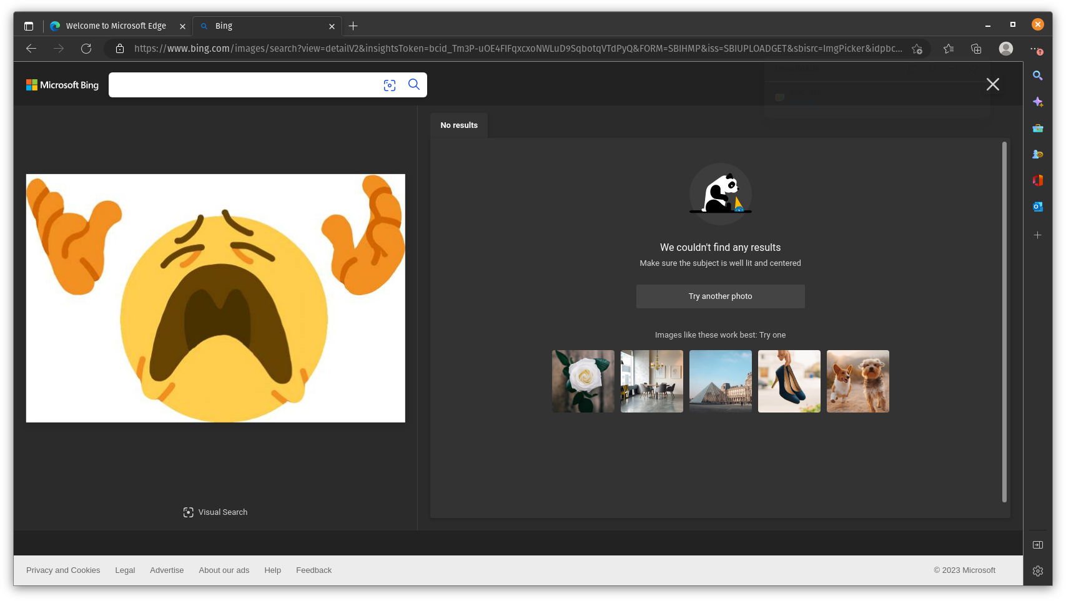Click the uploaded crying emoji image
The width and height of the screenshot is (1066, 601).
point(215,298)
